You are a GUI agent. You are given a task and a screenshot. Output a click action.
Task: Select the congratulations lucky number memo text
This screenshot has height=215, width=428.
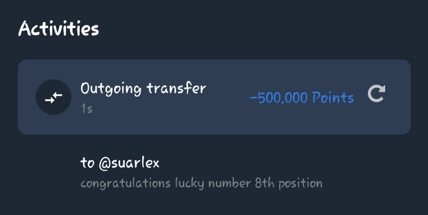click(201, 183)
